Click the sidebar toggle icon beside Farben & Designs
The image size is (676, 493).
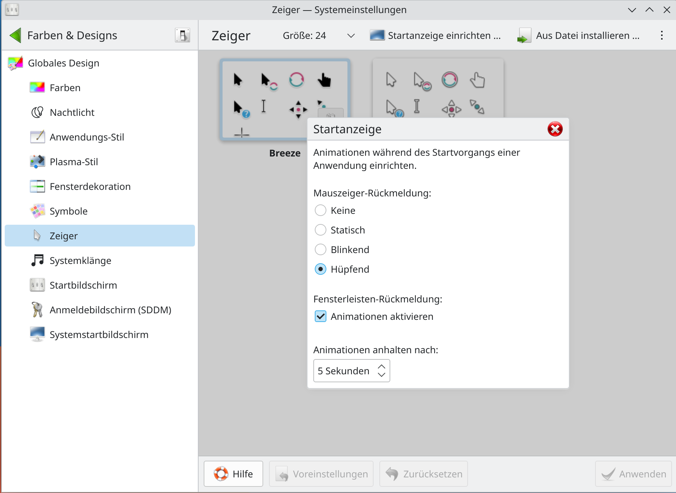click(182, 35)
